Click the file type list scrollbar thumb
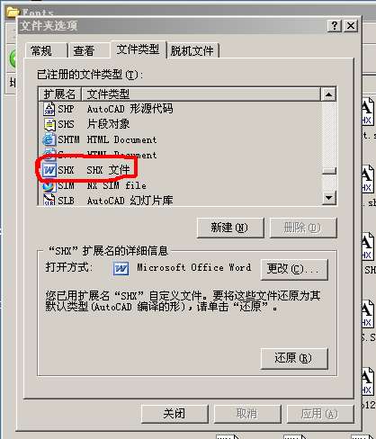The height and width of the screenshot is (439, 376). (x=329, y=171)
